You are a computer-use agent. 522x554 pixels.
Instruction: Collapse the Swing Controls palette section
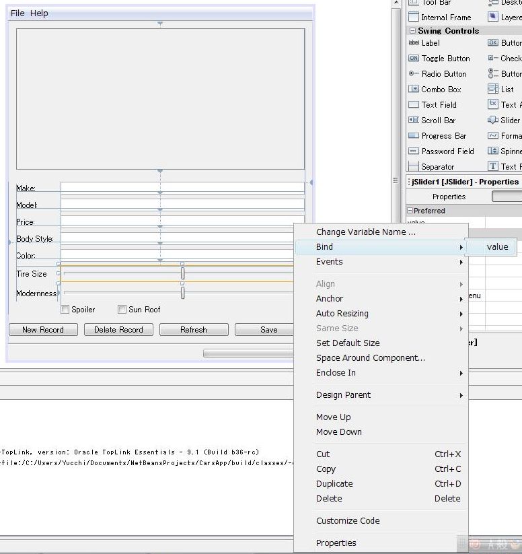412,31
